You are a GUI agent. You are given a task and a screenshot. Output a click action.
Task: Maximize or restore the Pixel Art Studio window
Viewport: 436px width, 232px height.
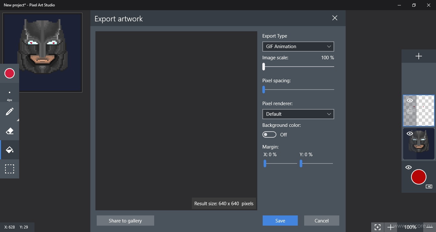414,5
